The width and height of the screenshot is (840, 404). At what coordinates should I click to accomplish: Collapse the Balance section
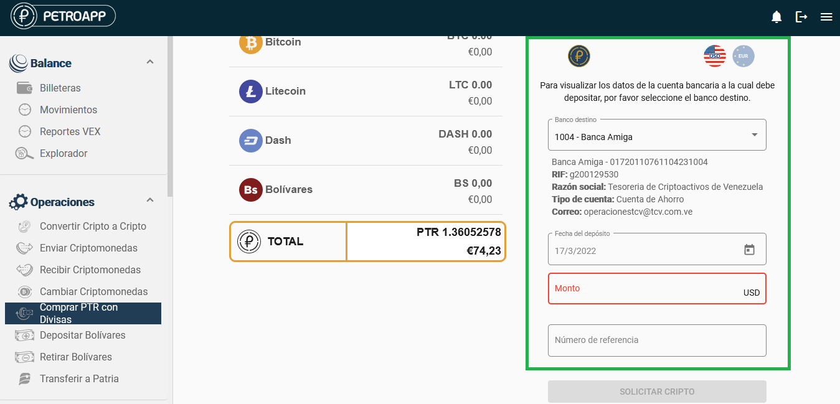(149, 62)
